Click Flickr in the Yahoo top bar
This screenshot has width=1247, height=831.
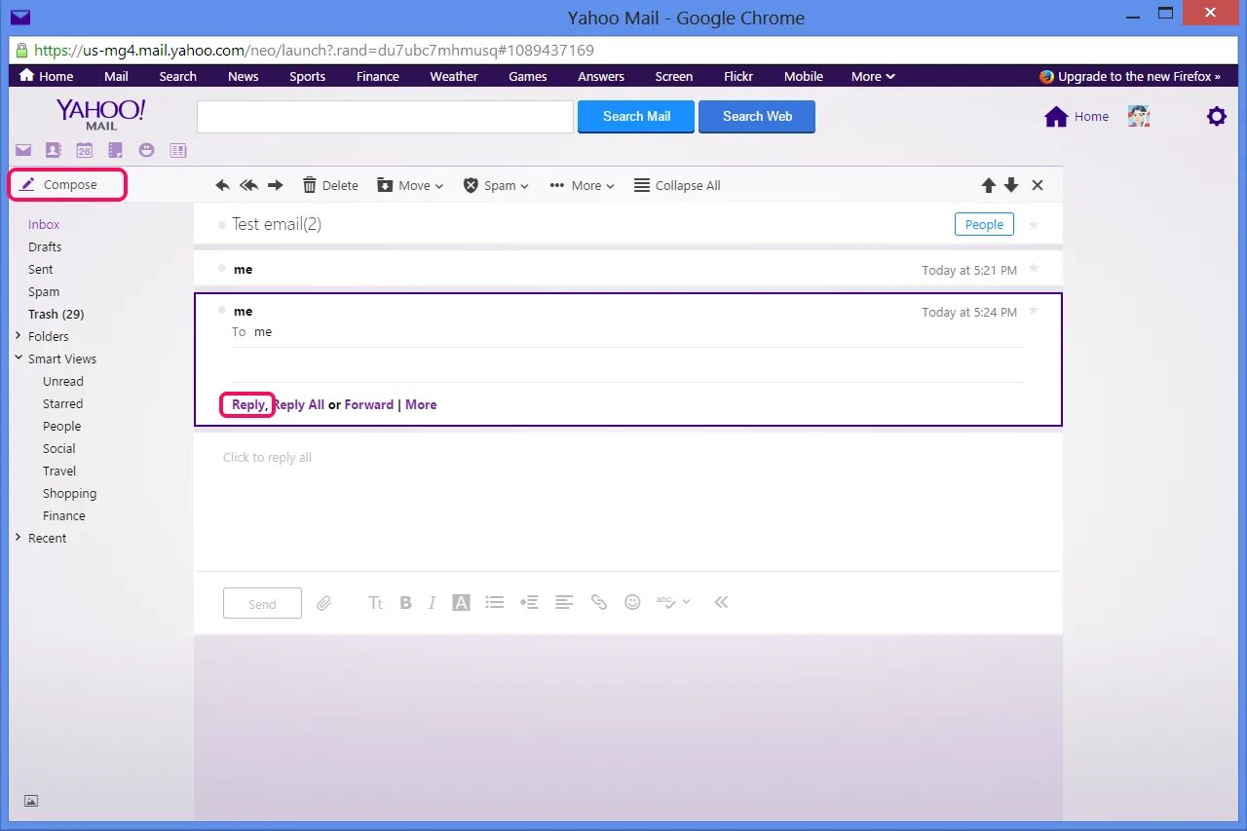[x=738, y=76]
